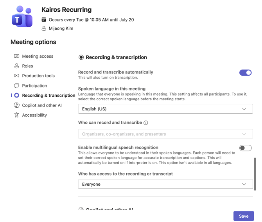Expand the Everyone recording access dropdown
Viewport: 262px width, 222px height.
[x=165, y=184]
